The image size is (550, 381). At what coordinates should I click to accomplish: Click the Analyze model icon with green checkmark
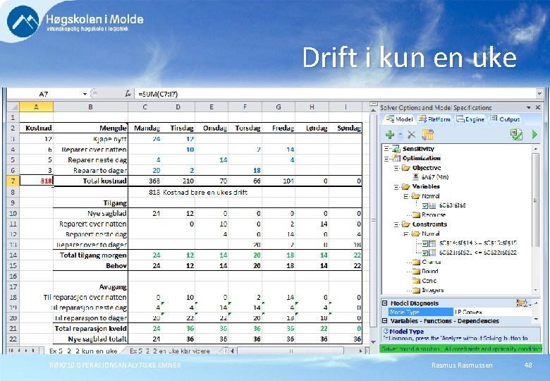(x=516, y=134)
